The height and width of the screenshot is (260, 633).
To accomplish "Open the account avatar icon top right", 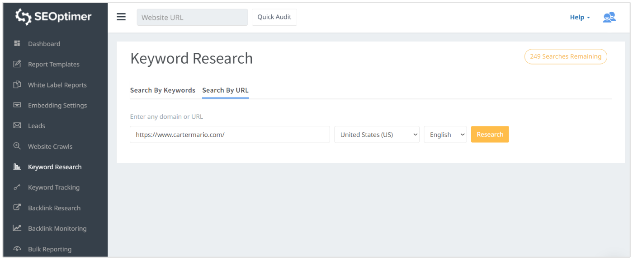I will (609, 17).
